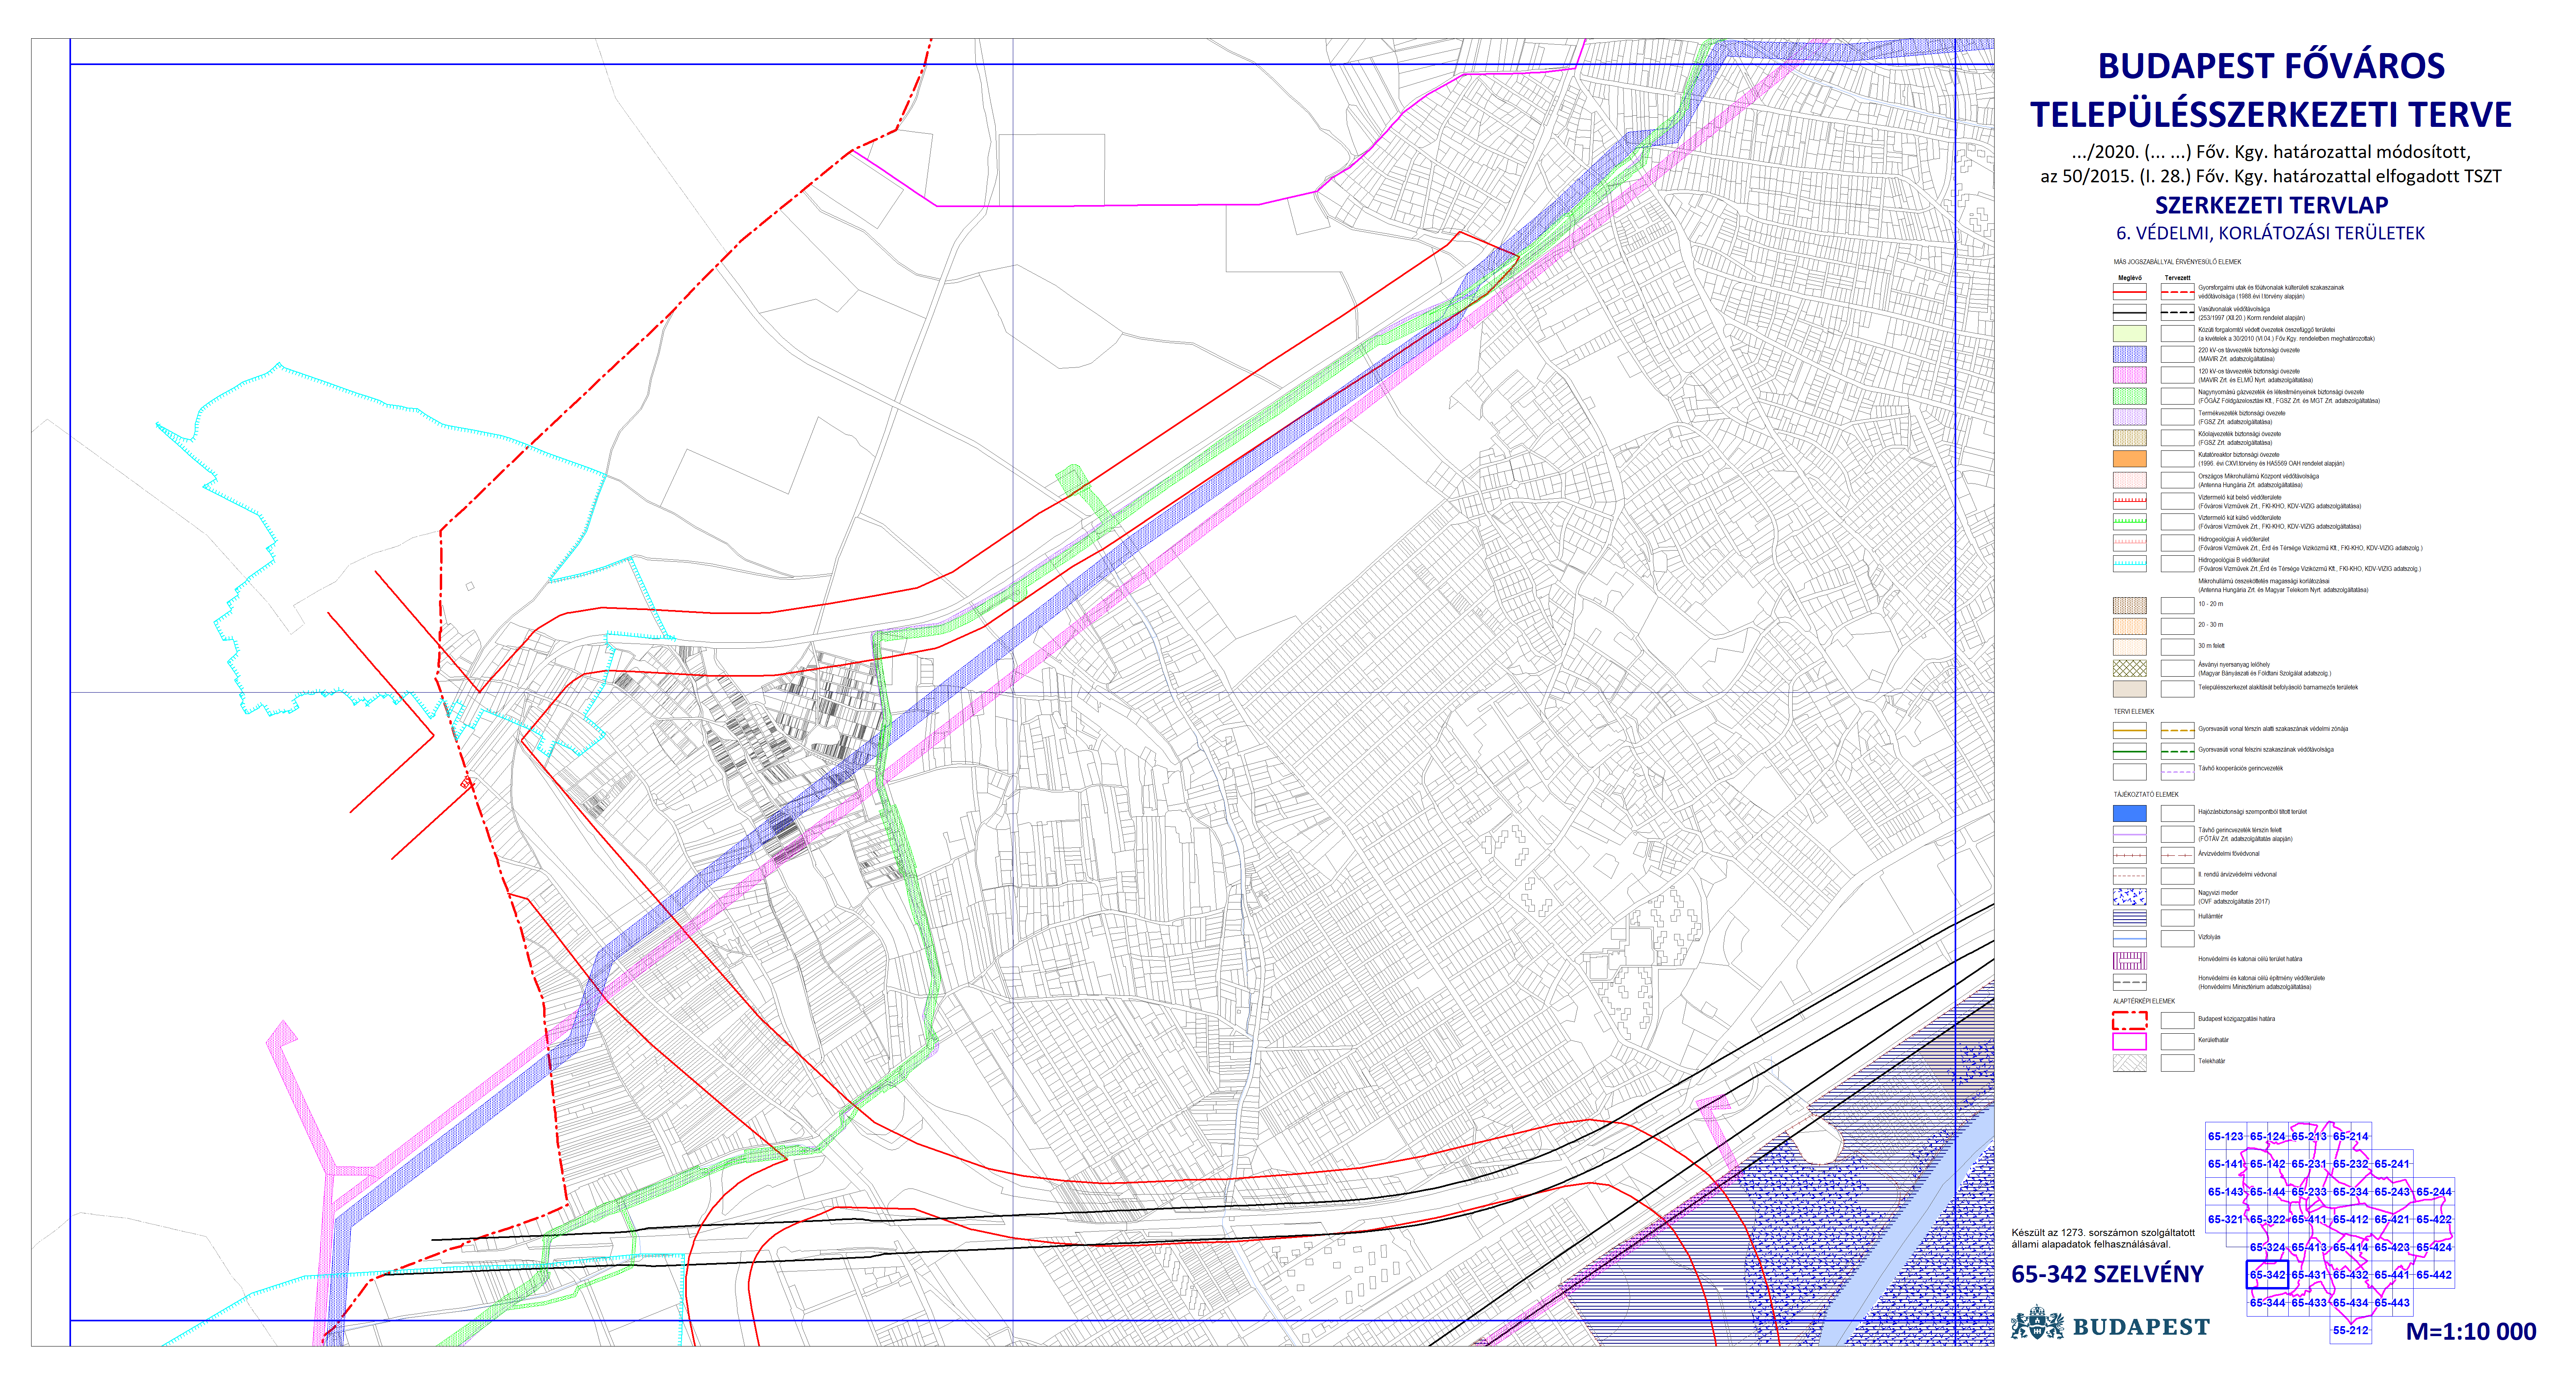This screenshot has width=2576, height=1382.
Task: Click the 'TÁJÉKOZTATÓ ELEMEK' legend section heading
Action: coord(2145,794)
